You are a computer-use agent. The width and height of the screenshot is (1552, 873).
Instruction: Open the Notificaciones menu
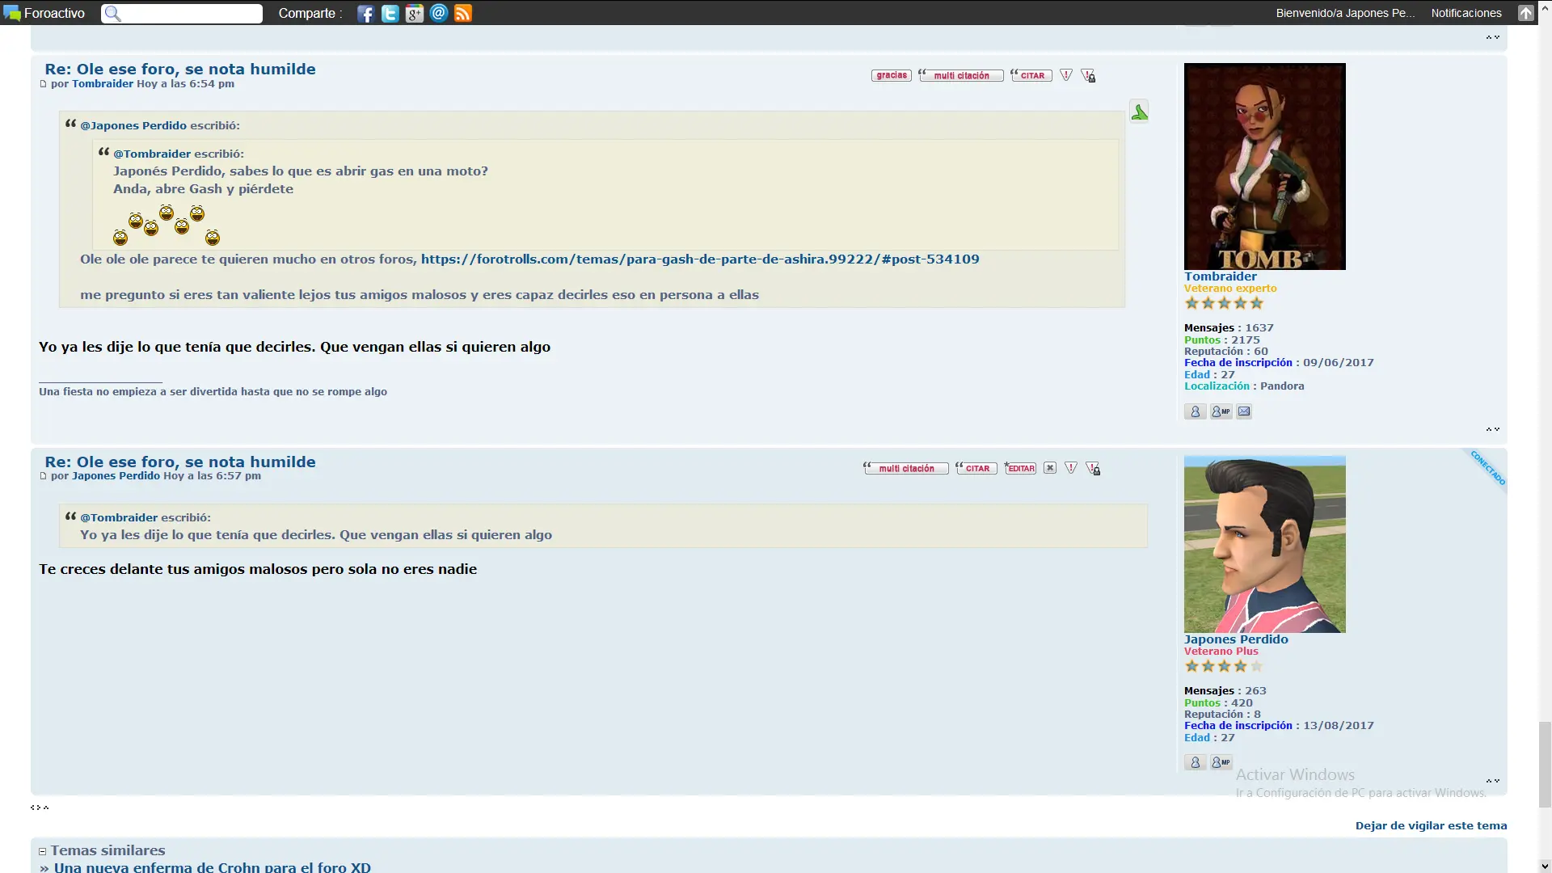coord(1466,13)
